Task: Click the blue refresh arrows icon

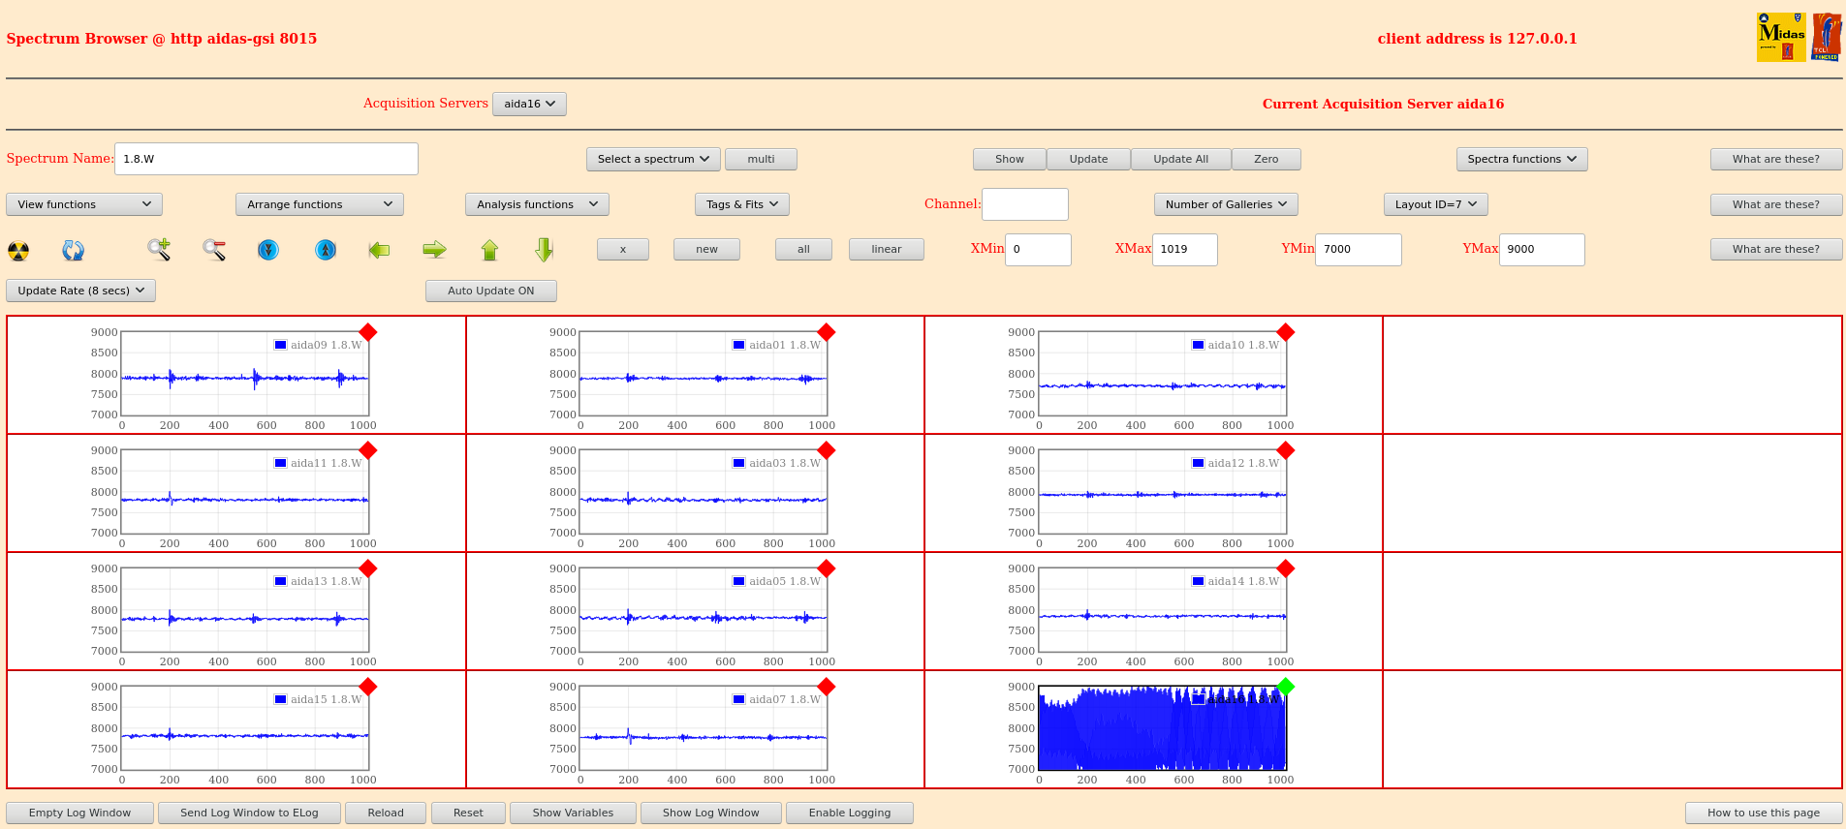Action: pos(73,251)
